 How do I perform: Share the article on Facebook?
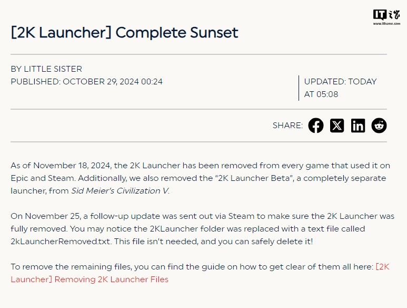(316, 126)
